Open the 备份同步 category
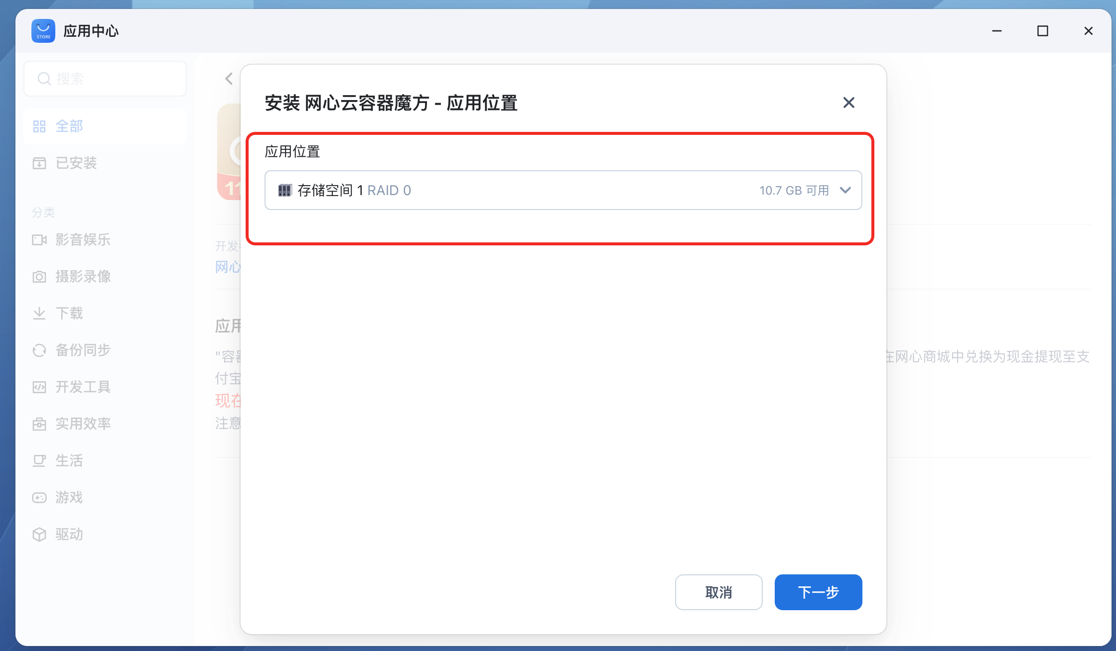 [105, 350]
